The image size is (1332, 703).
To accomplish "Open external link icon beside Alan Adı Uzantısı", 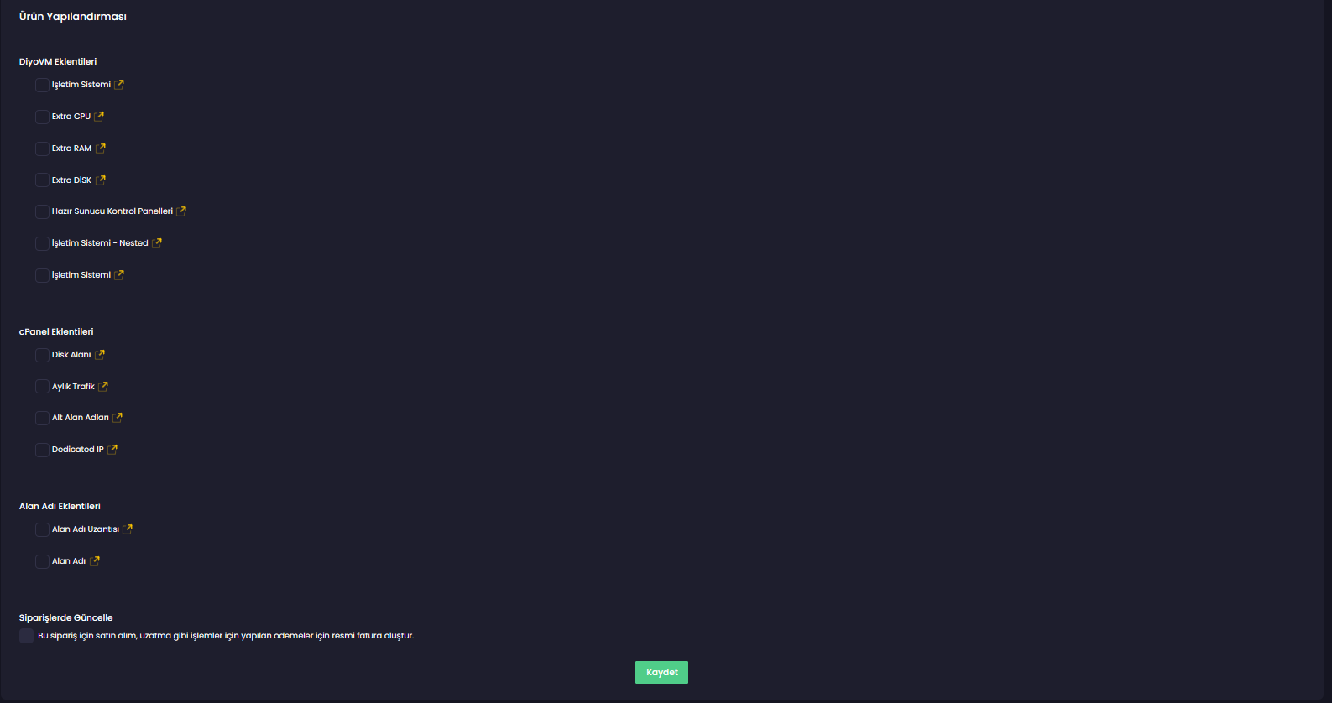I will pos(128,529).
